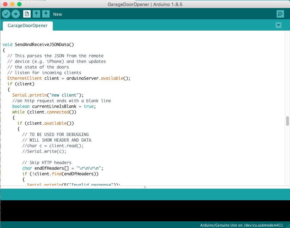Click comment '// the state of the doors'
Viewport: 290px width, 228px height.
pos(38,67)
